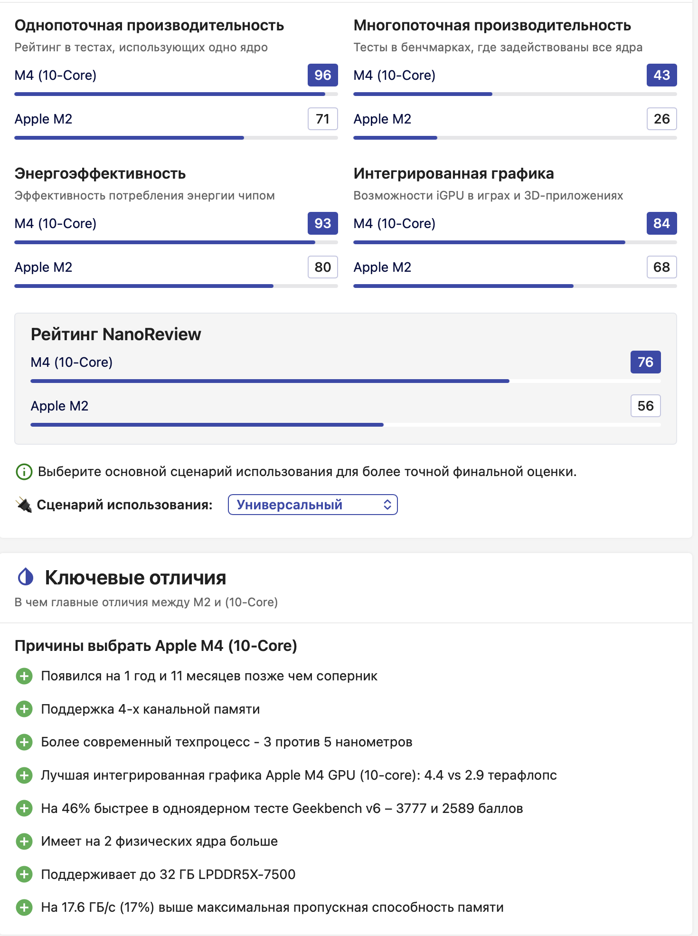The height and width of the screenshot is (936, 698).
Task: Click the plus icon beside 'Имеет на 2 физических ядра больше'
Action: tap(24, 841)
